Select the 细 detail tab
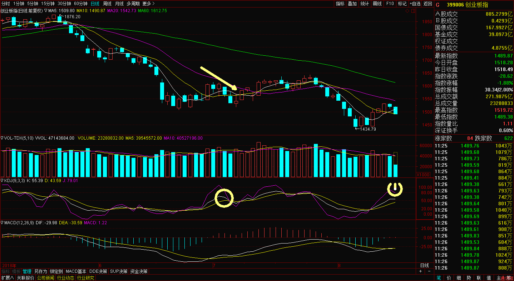 click(x=459, y=278)
